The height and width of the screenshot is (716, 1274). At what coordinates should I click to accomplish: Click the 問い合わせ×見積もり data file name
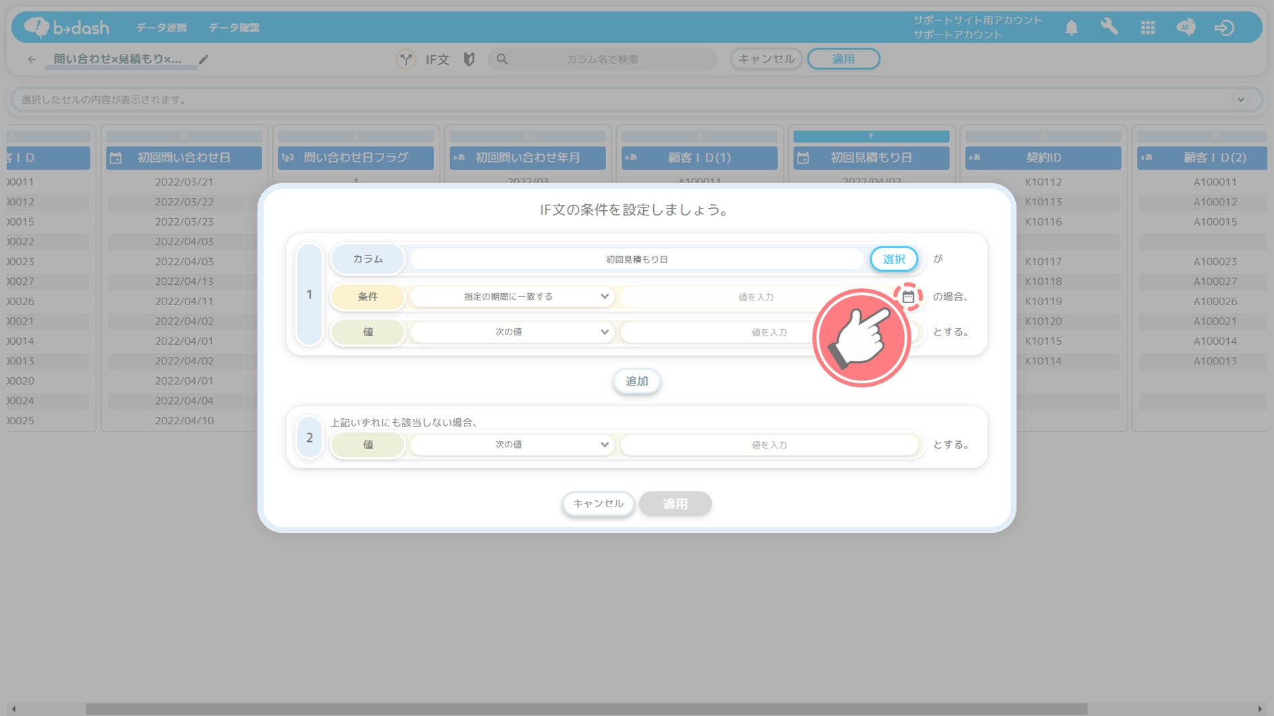click(118, 59)
